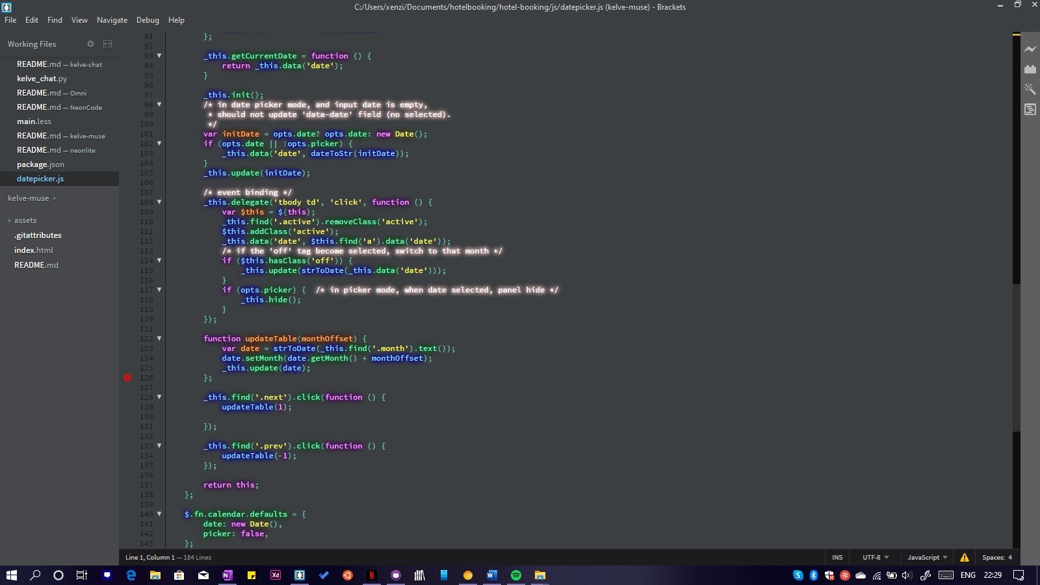
Task: Open Ubuntu from the taskbar
Action: pyautogui.click(x=348, y=575)
